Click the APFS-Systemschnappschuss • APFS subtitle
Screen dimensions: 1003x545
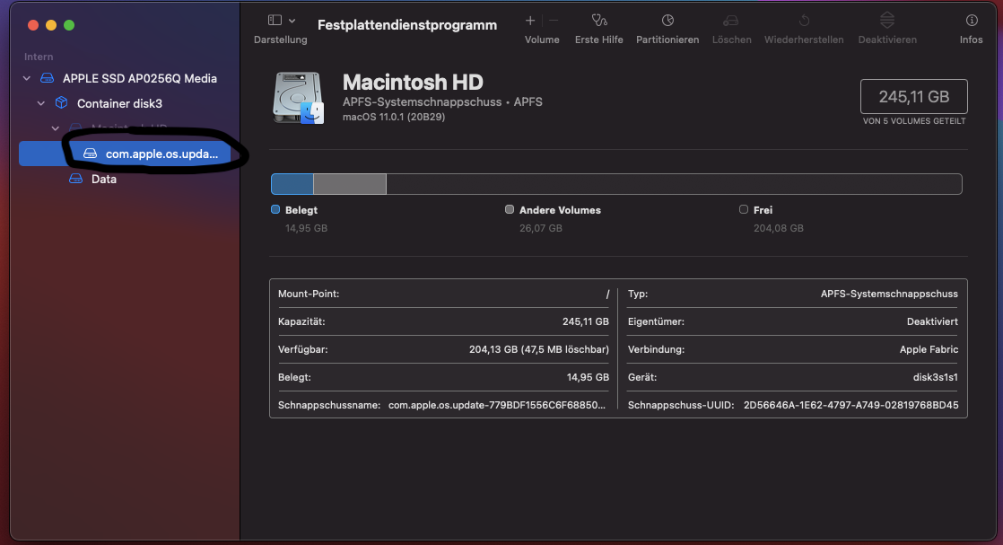[442, 101]
